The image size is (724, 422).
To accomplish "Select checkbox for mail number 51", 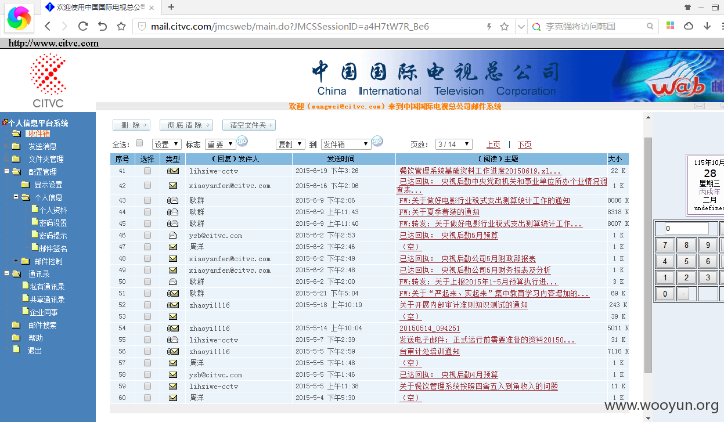I will pyautogui.click(x=147, y=293).
